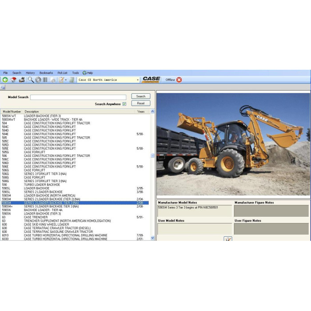Select the 580SN WT Loader Backhoe row

point(75,116)
